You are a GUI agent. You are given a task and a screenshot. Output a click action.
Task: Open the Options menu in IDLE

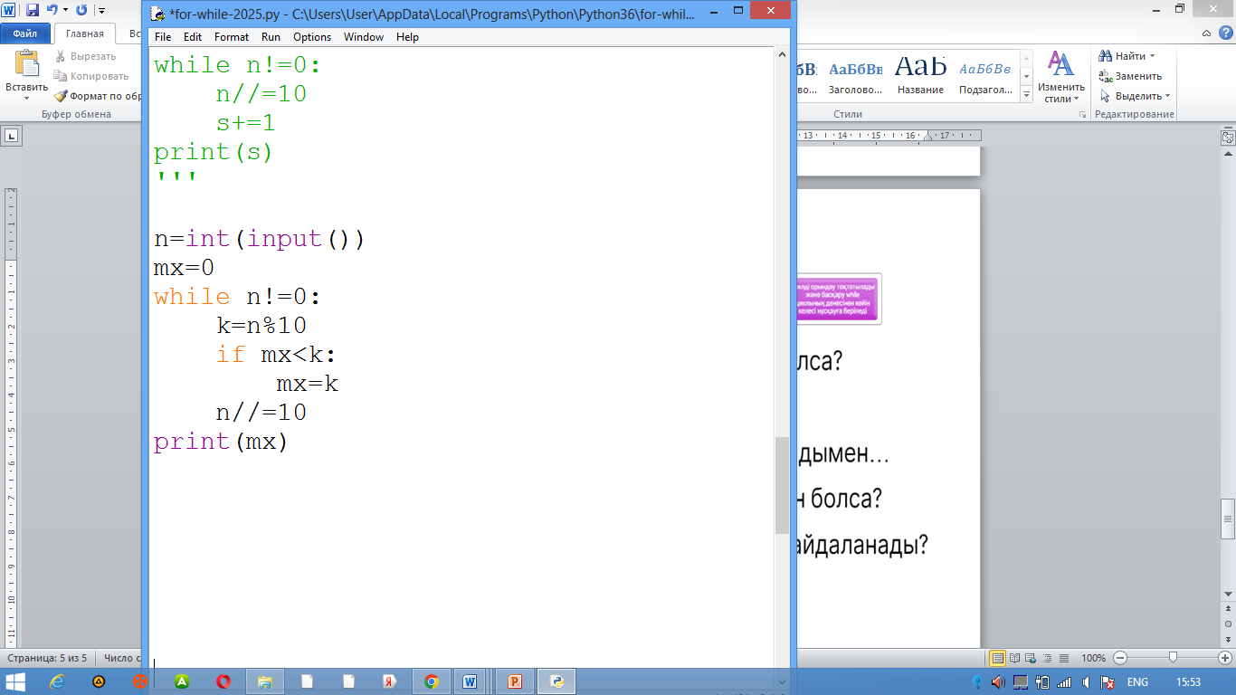click(312, 37)
